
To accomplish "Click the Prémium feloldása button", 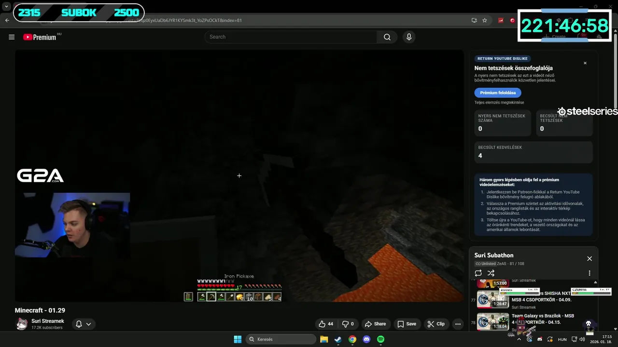I will 498,93.
